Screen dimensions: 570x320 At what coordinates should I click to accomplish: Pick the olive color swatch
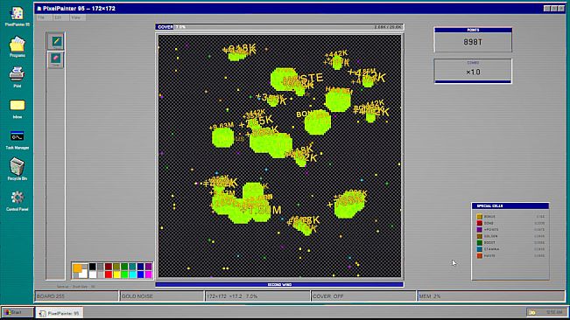tap(116, 267)
